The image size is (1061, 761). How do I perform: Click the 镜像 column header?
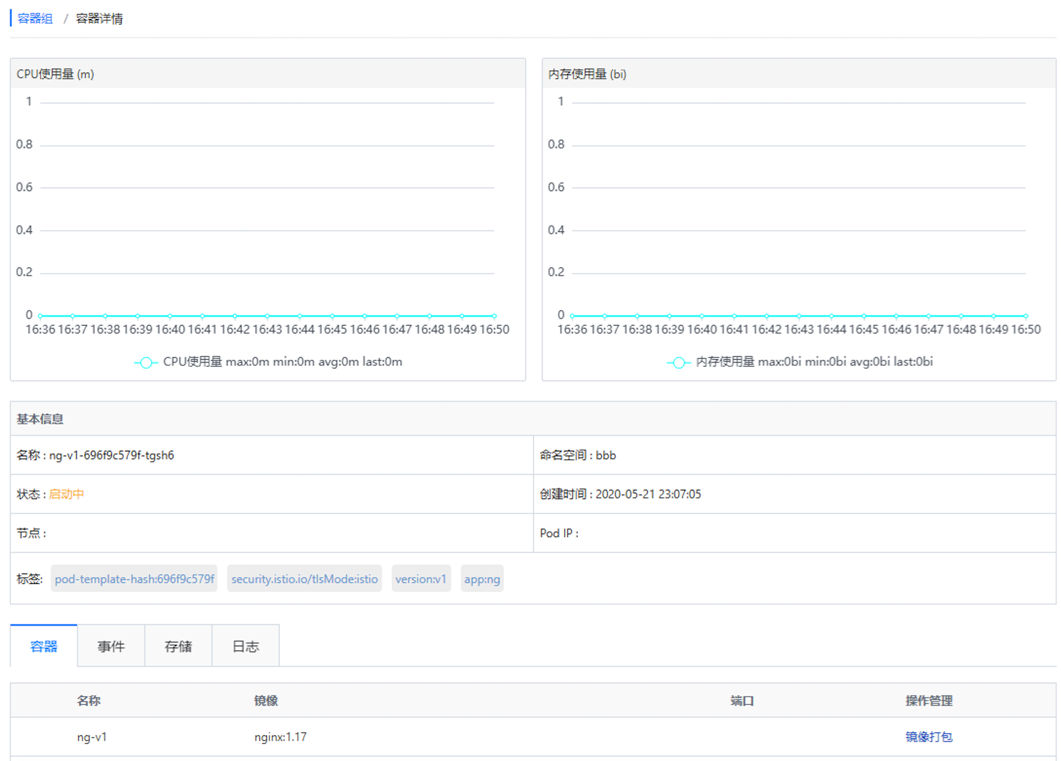pos(266,701)
